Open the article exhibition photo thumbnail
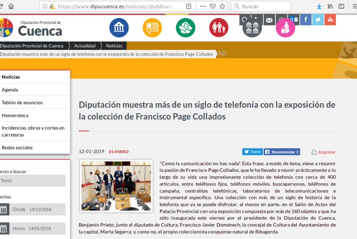357x239 pixels. click(116, 186)
